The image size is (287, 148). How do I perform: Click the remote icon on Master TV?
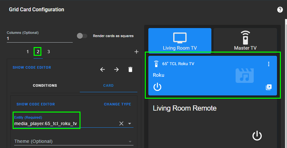(245, 38)
